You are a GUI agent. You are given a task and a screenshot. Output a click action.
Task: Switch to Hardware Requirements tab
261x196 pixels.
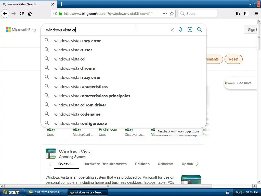pos(105,164)
